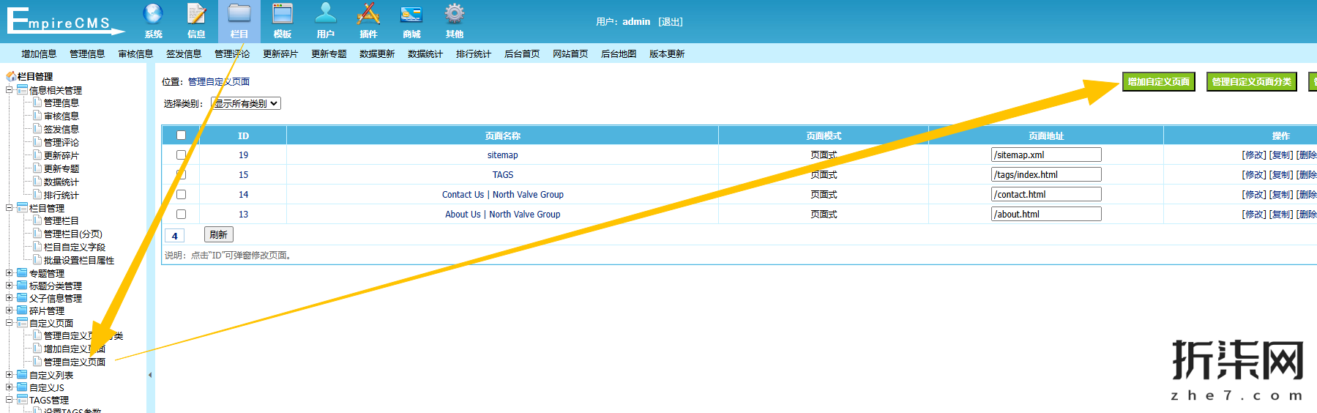Viewport: 1317px width, 413px height.
Task: Select 管理栏目(分页) in the tree
Action: tap(73, 234)
